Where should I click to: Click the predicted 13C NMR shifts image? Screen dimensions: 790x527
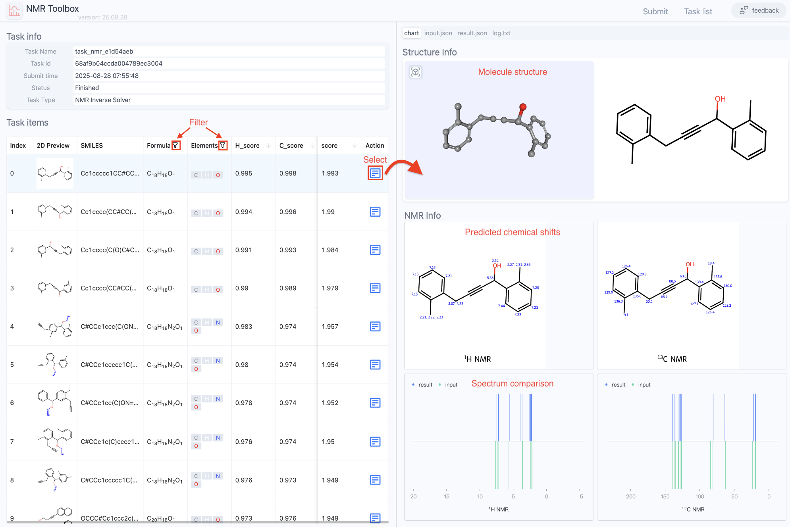pyautogui.click(x=669, y=296)
